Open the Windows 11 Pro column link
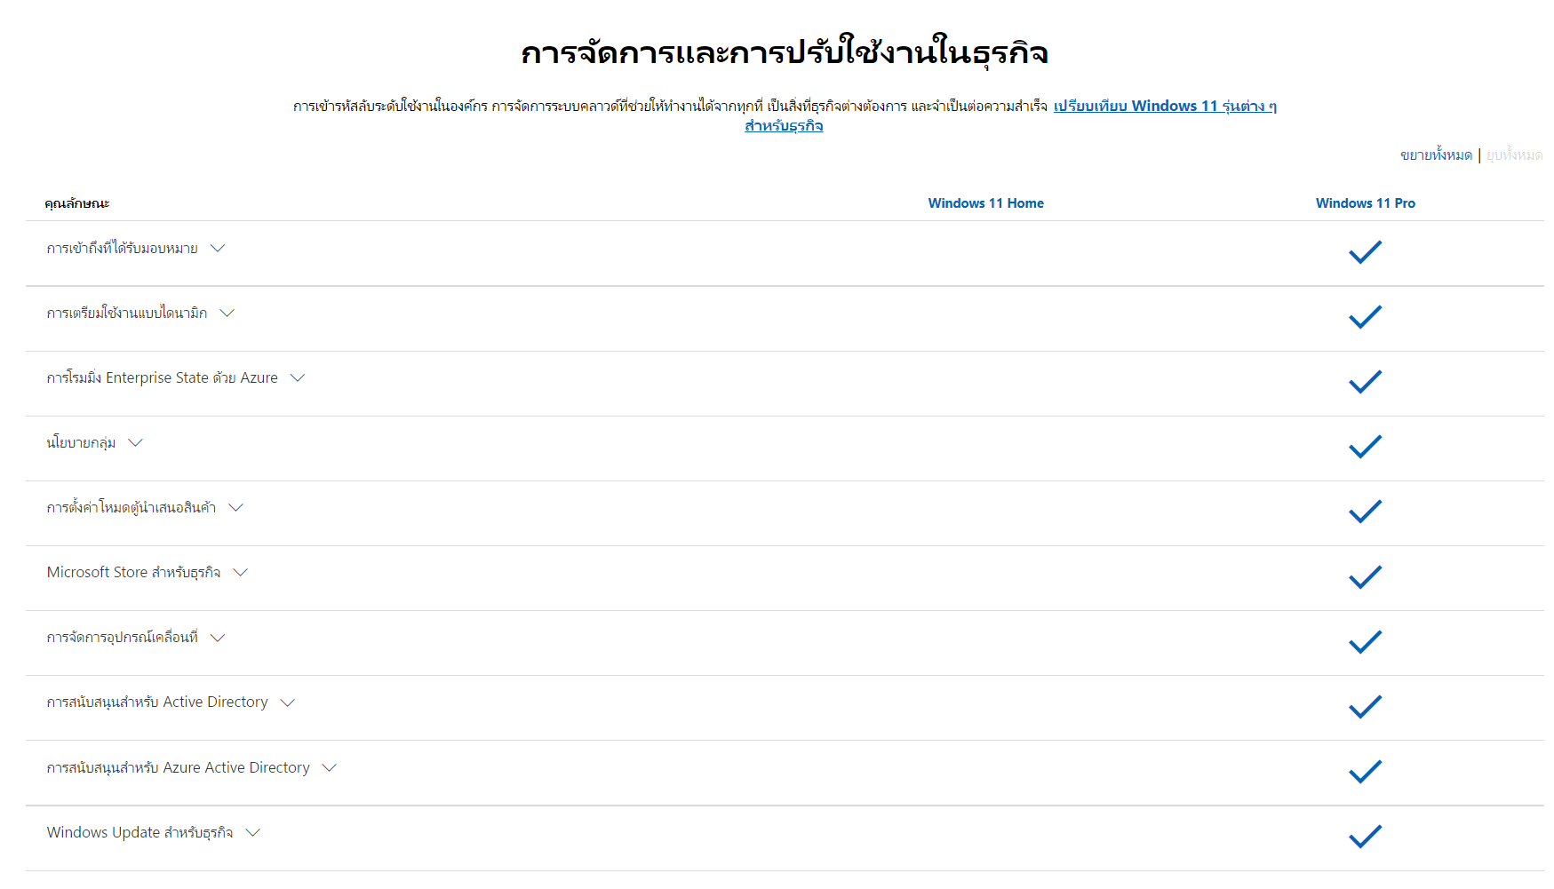This screenshot has height=889, width=1554. pyautogui.click(x=1365, y=203)
